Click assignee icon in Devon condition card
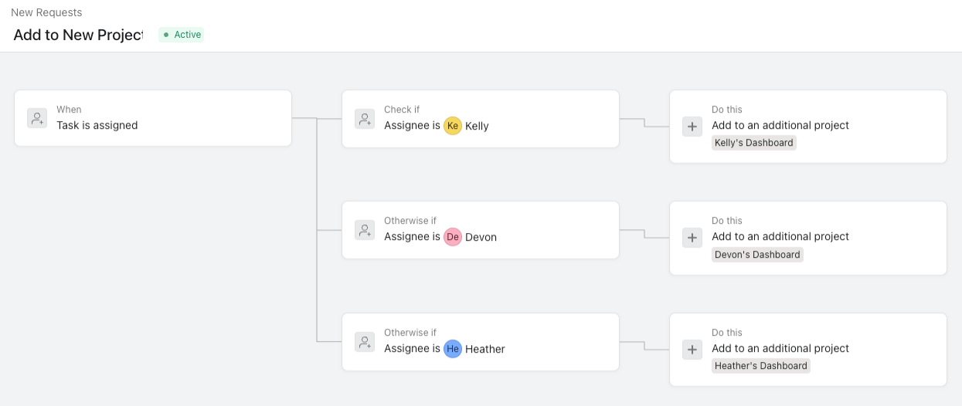The image size is (962, 406). (365, 230)
